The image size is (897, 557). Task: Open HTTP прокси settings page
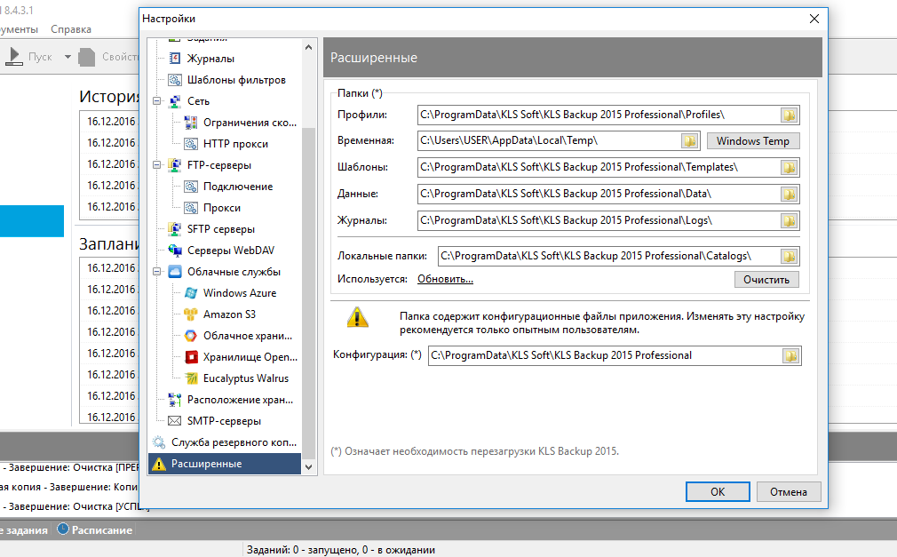point(235,144)
